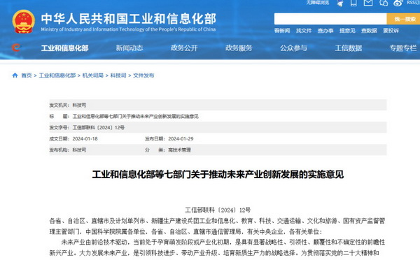Click 成文日期 value 2024-01-18

click(x=85, y=138)
